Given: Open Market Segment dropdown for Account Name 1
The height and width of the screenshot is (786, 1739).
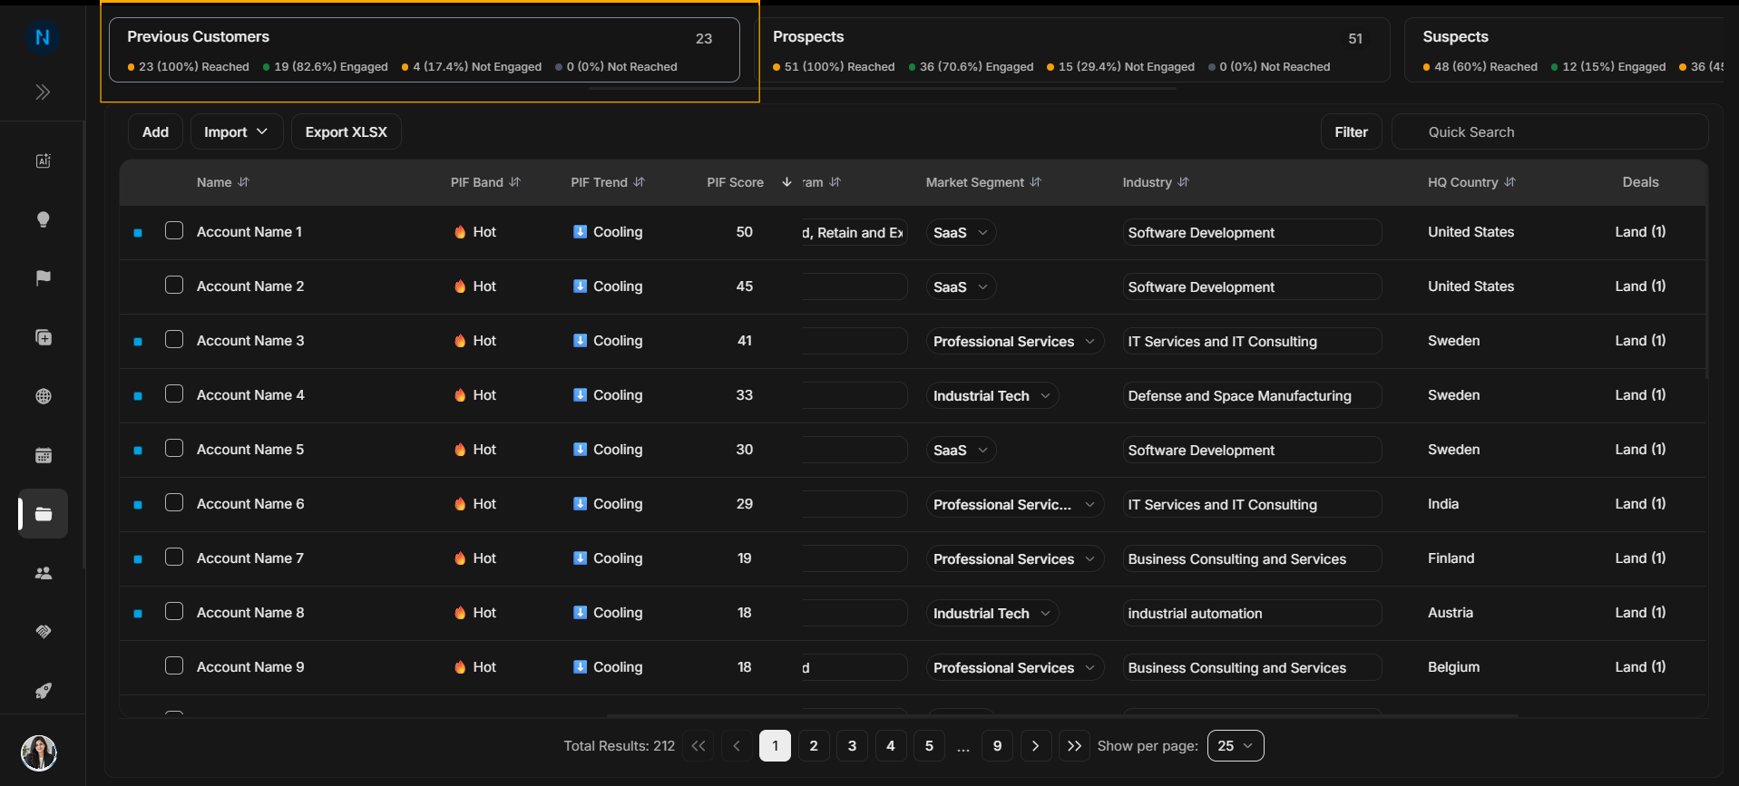Looking at the screenshot, I should click(961, 233).
